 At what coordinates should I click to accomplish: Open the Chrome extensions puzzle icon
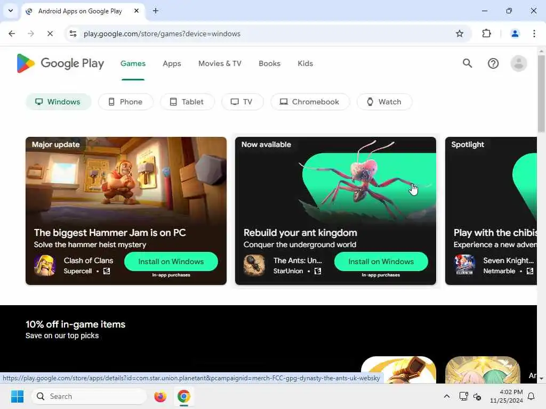486,34
